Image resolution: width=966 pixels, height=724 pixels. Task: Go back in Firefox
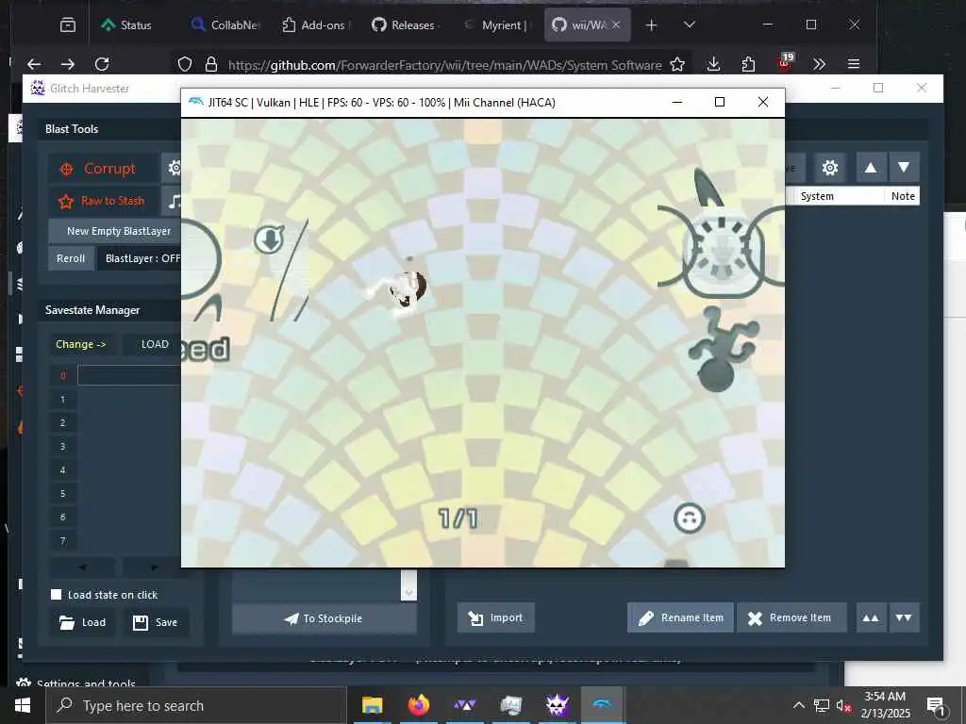[34, 64]
